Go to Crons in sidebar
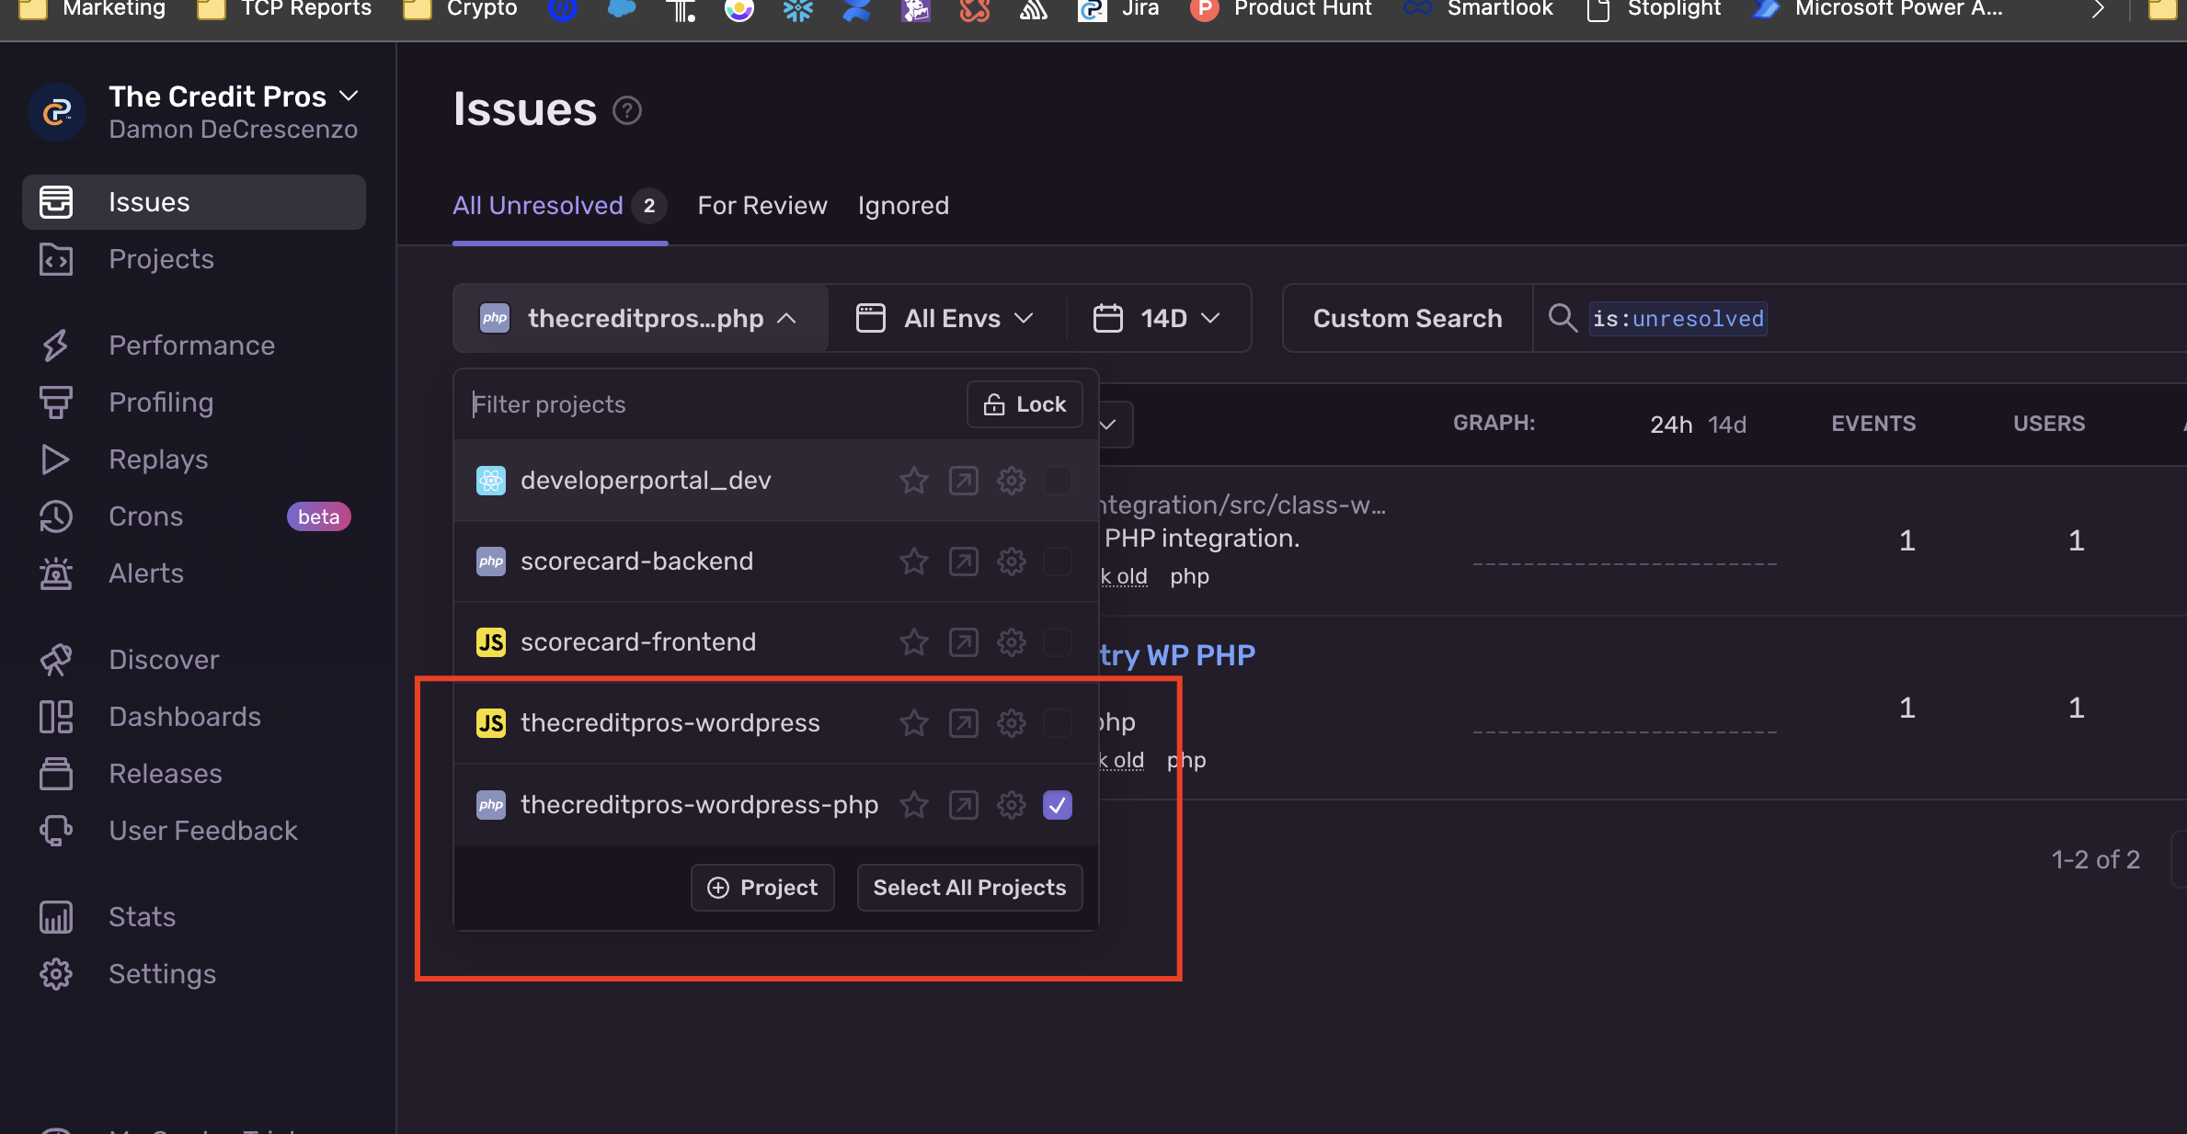 (194, 516)
